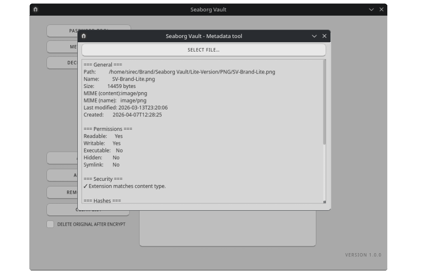Click the === Hashes === heading

click(102, 200)
